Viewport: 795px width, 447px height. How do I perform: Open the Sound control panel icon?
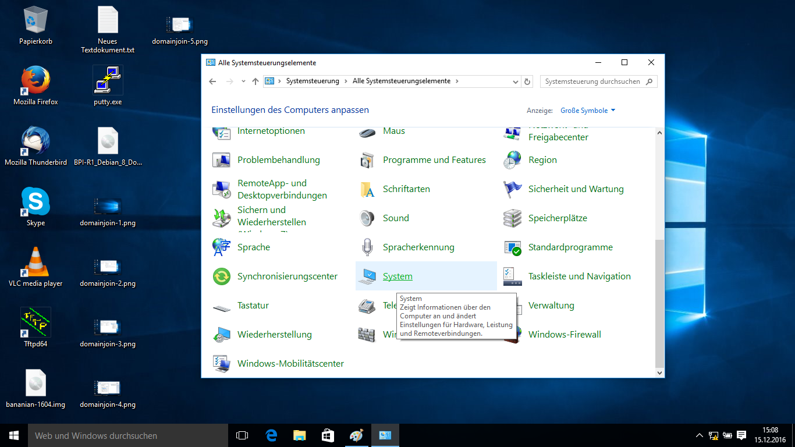(x=367, y=218)
